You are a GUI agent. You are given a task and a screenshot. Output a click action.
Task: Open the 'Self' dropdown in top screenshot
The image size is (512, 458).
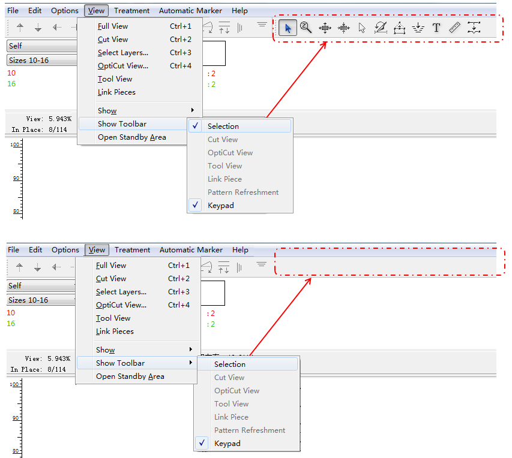[42, 46]
